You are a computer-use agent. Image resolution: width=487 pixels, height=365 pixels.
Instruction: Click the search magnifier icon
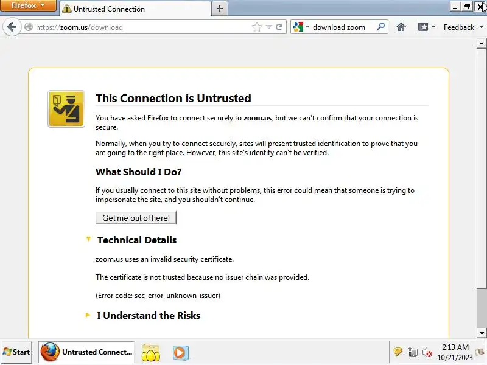[381, 27]
